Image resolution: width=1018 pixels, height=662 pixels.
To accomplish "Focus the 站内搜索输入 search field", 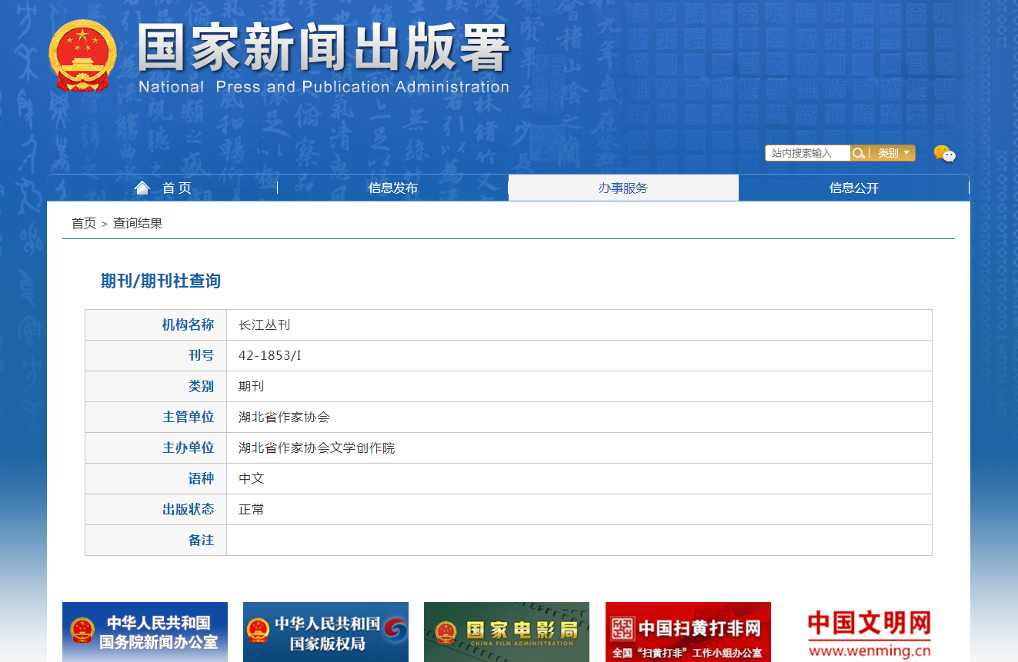I will click(806, 153).
